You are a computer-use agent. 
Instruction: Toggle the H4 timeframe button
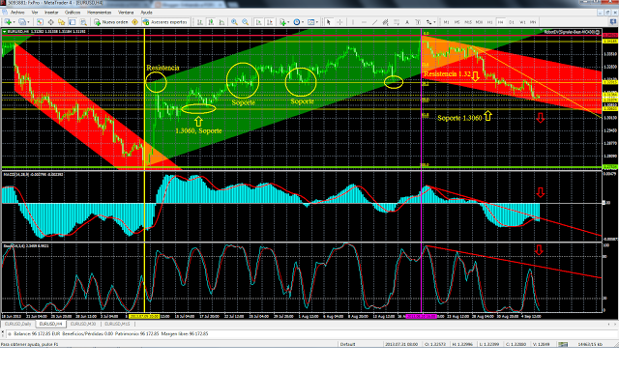pyautogui.click(x=500, y=22)
